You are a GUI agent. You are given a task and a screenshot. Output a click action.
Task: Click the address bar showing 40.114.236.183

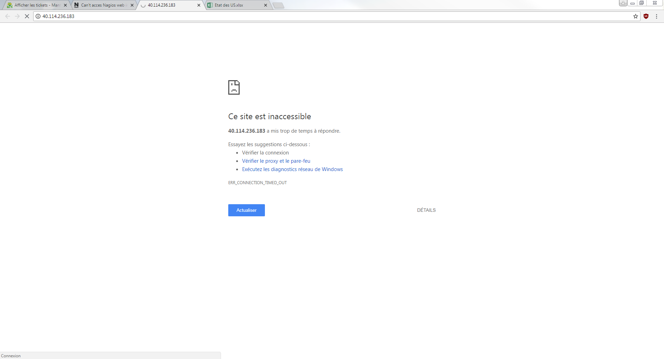click(311, 16)
